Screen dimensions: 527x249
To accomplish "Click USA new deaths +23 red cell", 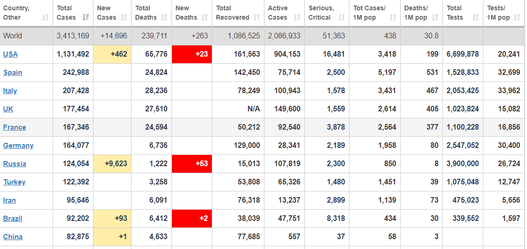I will coord(192,54).
